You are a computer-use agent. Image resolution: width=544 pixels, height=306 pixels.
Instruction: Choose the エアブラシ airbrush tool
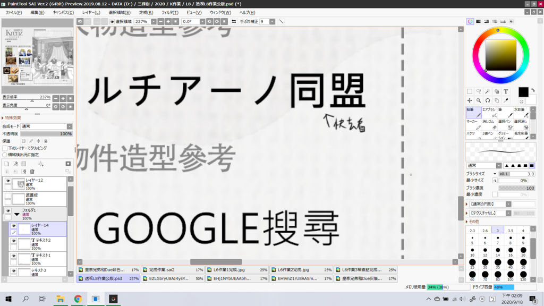pos(489,113)
